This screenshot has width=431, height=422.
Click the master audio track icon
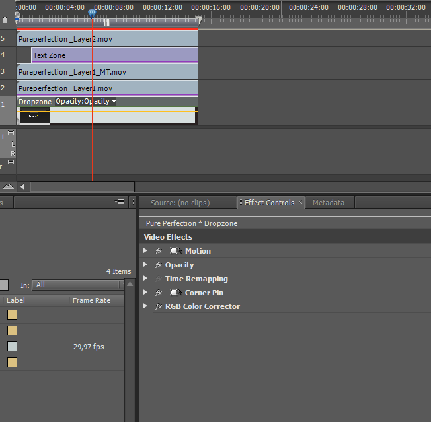point(11,162)
